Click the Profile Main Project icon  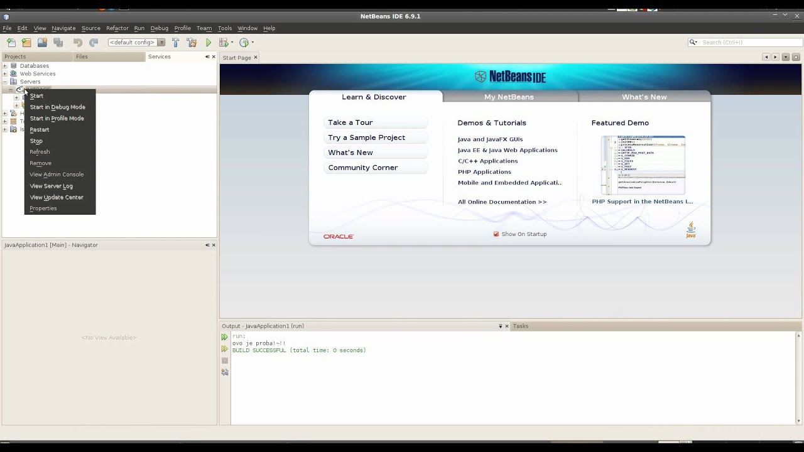244,43
